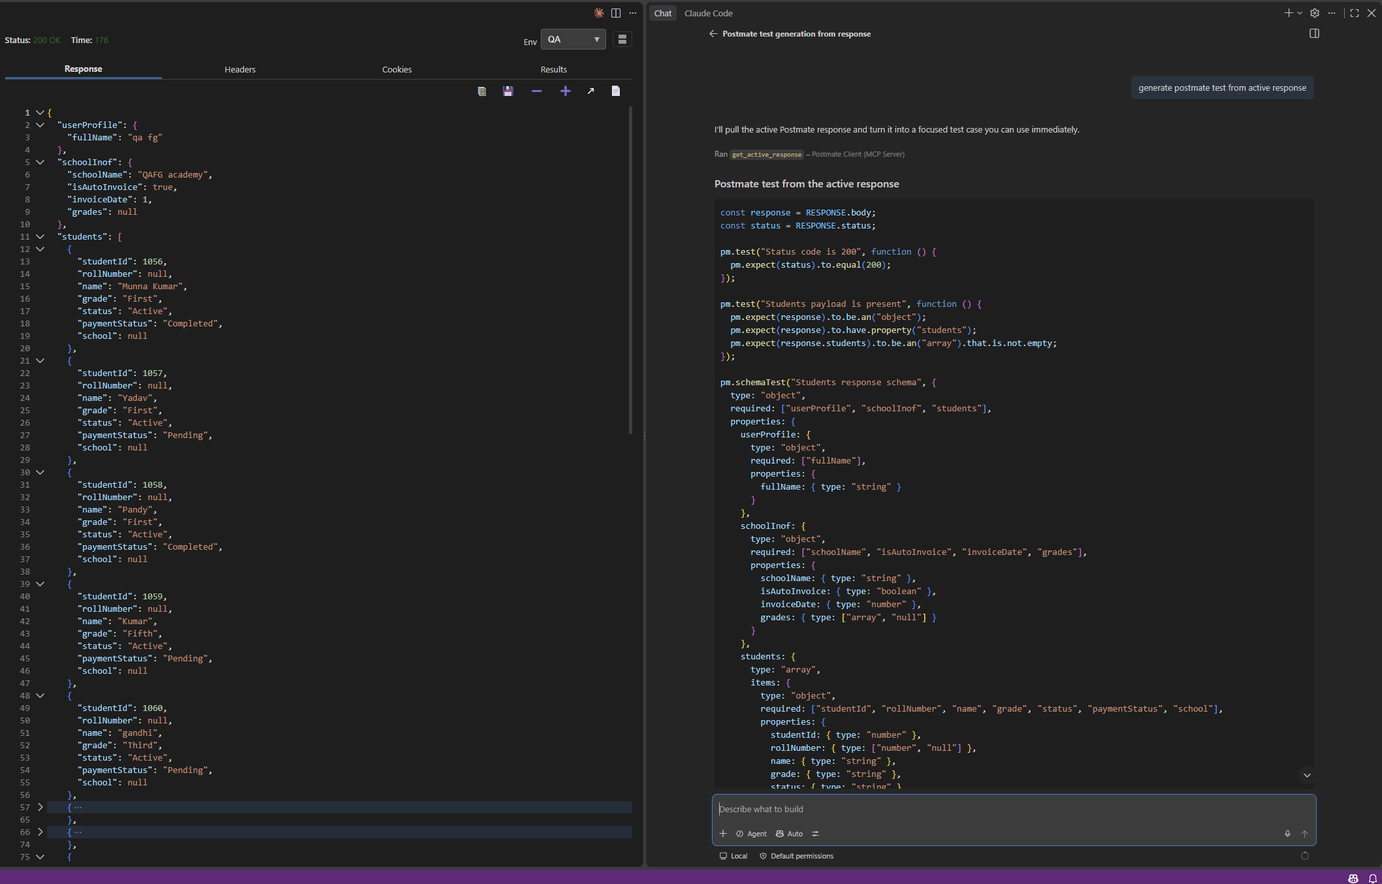Click the Claude starburst icon in editor toolbar
The width and height of the screenshot is (1382, 884).
(598, 13)
